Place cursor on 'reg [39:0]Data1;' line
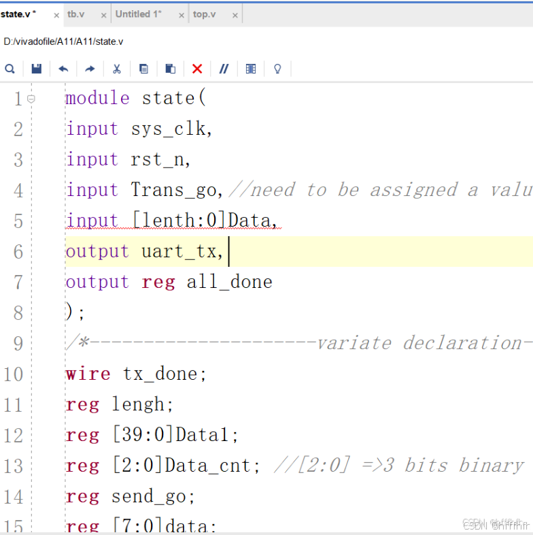Image resolution: width=533 pixels, height=535 pixels. point(152,436)
